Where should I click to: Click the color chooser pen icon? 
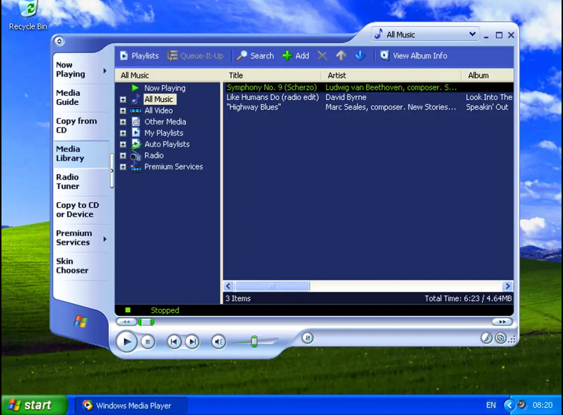(486, 338)
